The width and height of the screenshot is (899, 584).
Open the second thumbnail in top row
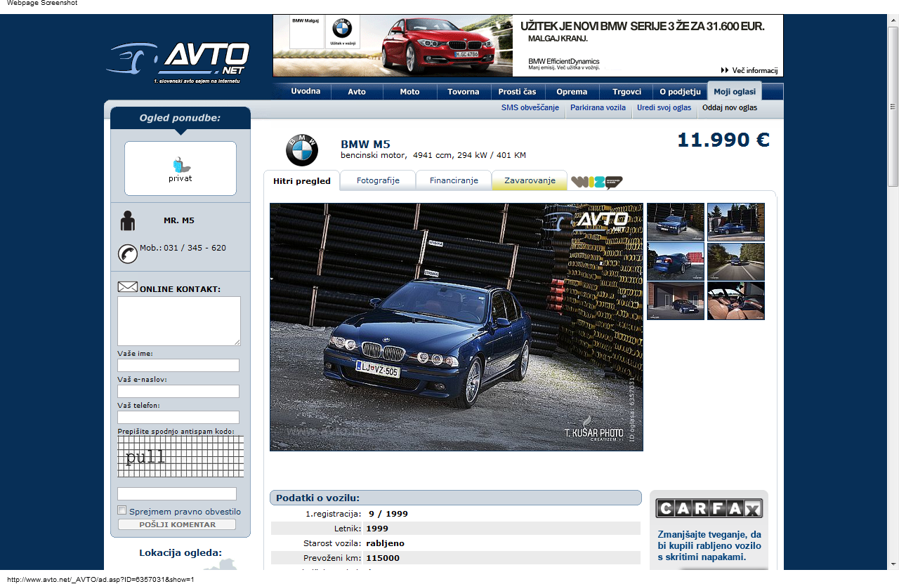[x=736, y=222]
